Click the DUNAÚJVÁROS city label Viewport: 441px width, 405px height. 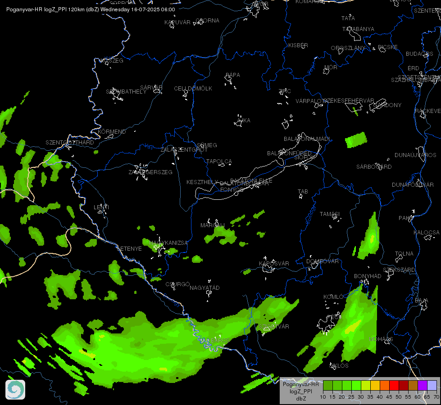coord(415,155)
